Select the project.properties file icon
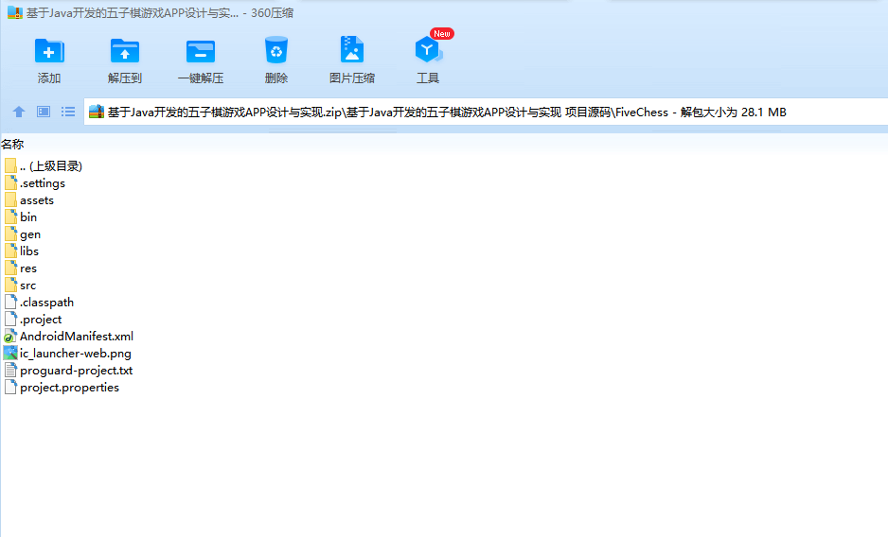Viewport: 888px width, 537px height. click(x=10, y=387)
